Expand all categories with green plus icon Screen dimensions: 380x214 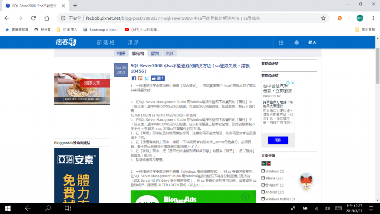click(x=263, y=163)
